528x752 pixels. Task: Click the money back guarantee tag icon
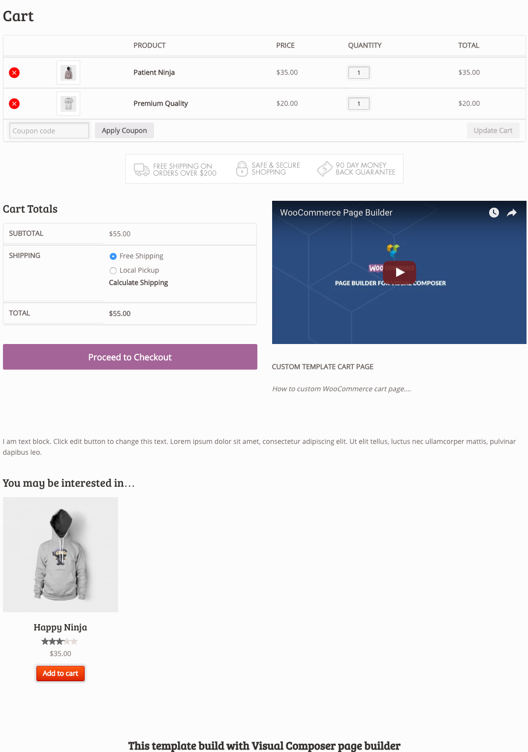324,169
